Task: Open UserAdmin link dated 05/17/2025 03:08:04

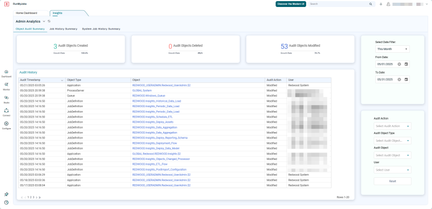Action: [x=161, y=185]
